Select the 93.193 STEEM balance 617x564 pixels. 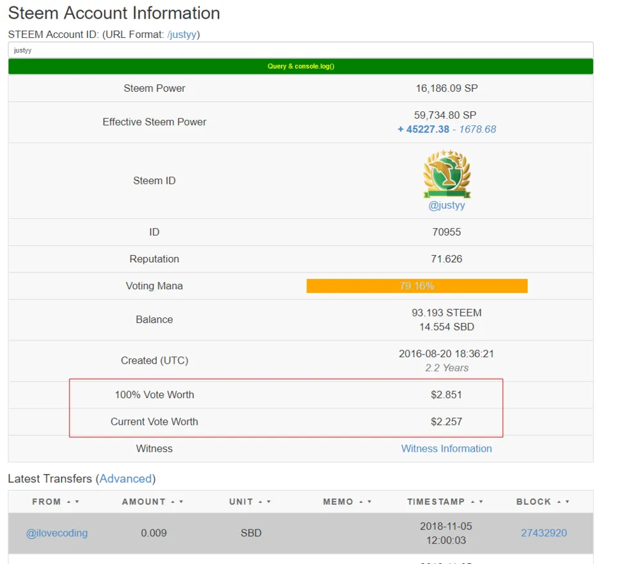tap(447, 313)
